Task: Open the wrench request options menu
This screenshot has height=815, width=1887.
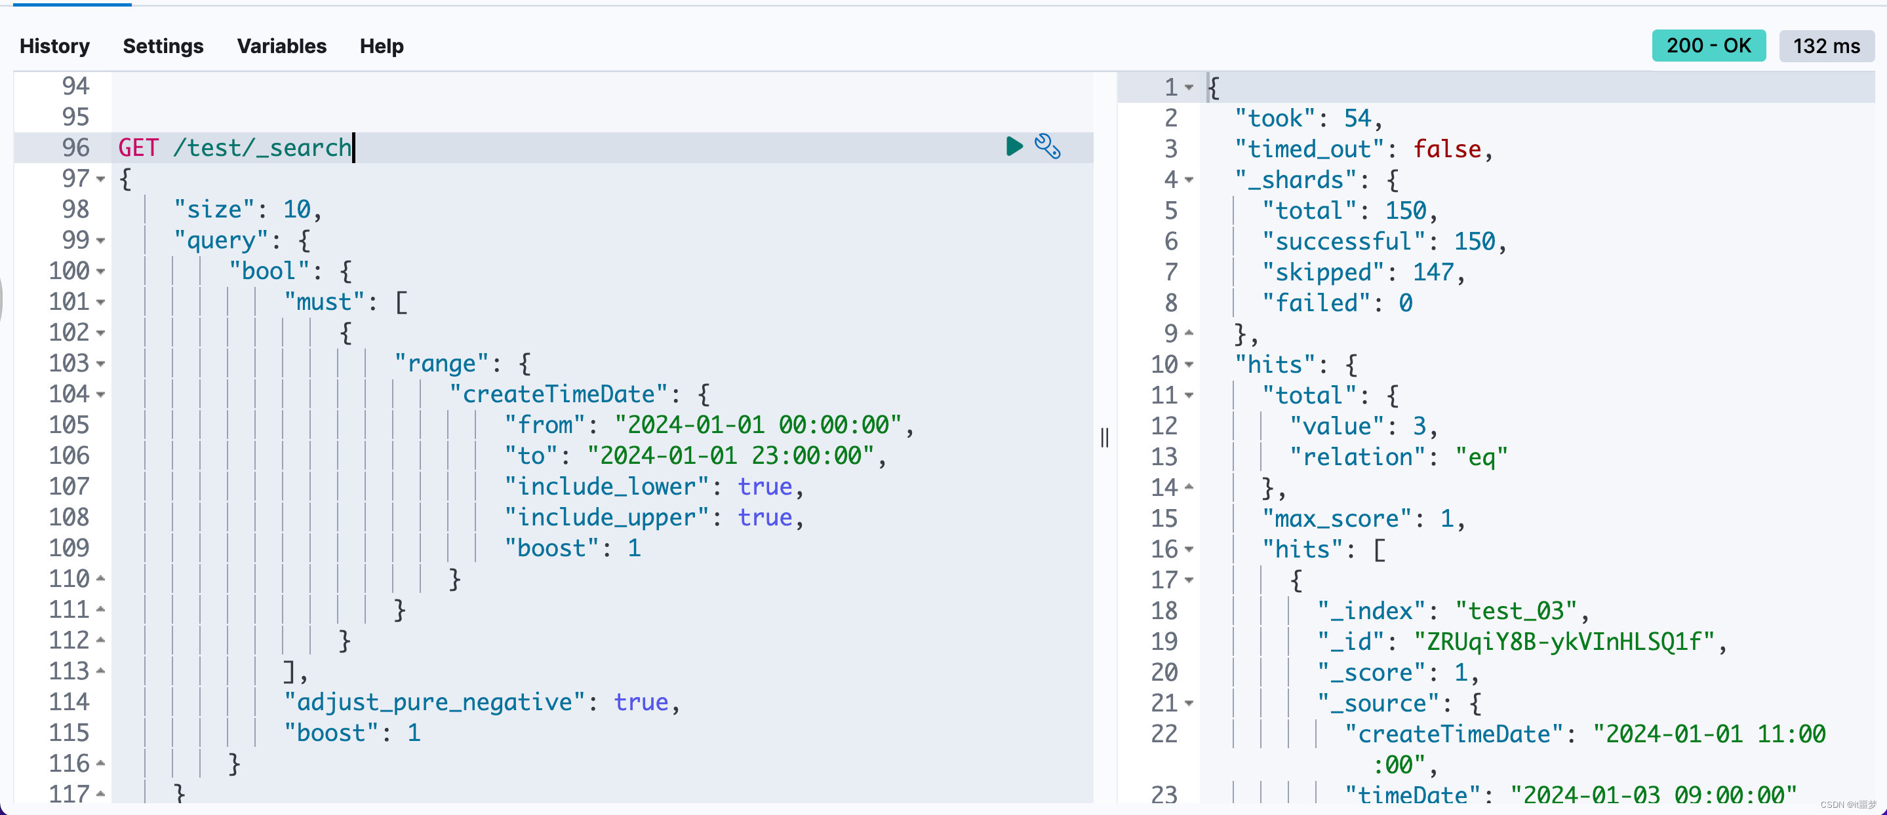Action: 1047,147
